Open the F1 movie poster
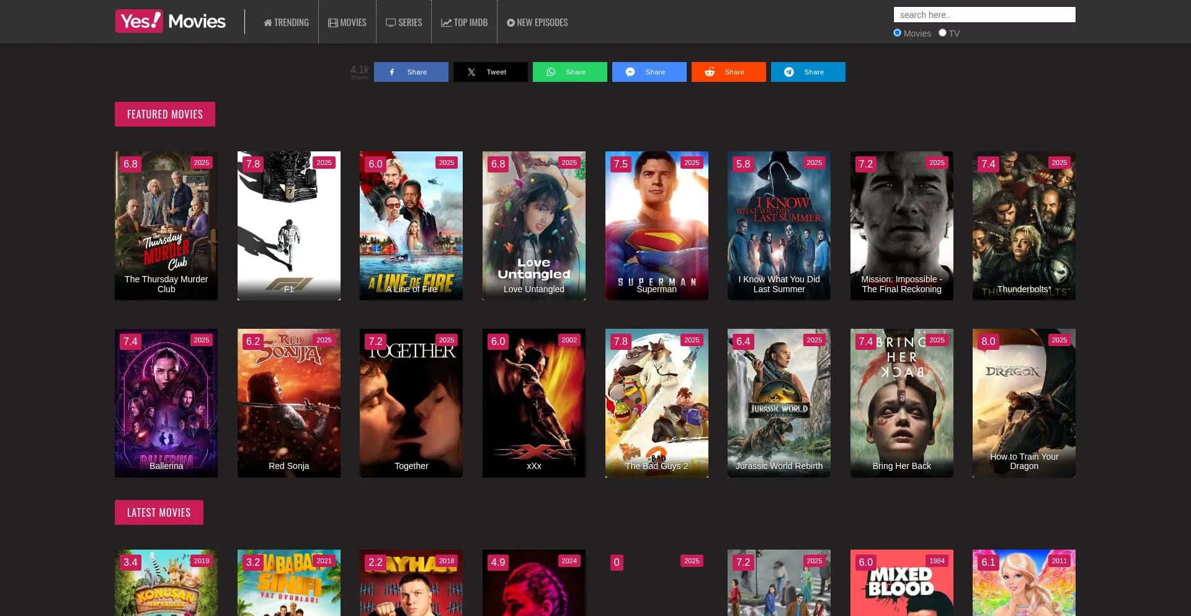Image resolution: width=1191 pixels, height=616 pixels. click(x=289, y=226)
